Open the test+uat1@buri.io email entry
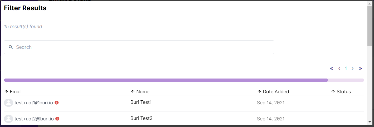This screenshot has width=374, height=127. pyautogui.click(x=34, y=103)
